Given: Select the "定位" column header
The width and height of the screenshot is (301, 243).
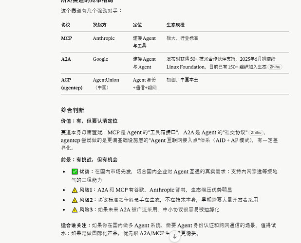Looking at the screenshot, I should 137,25.
